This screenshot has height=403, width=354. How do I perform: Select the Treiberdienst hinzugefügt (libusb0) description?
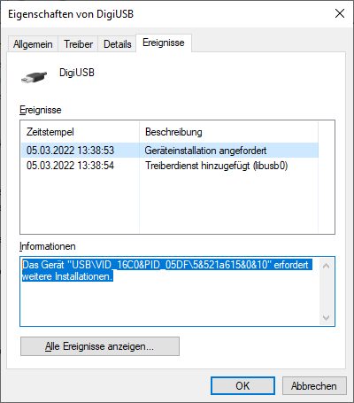(x=216, y=166)
